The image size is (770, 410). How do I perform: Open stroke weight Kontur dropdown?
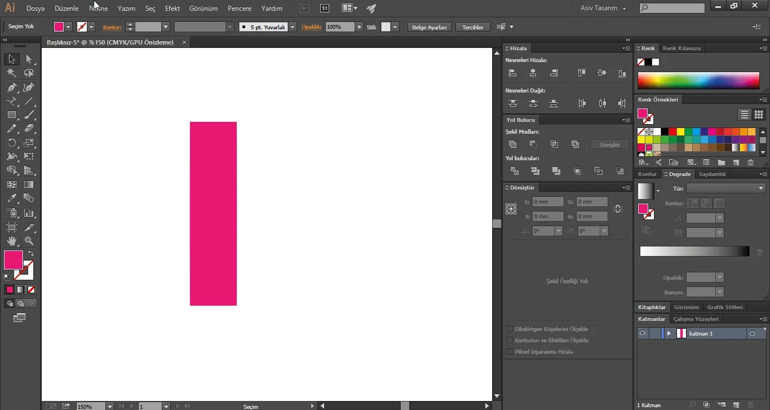coord(166,27)
